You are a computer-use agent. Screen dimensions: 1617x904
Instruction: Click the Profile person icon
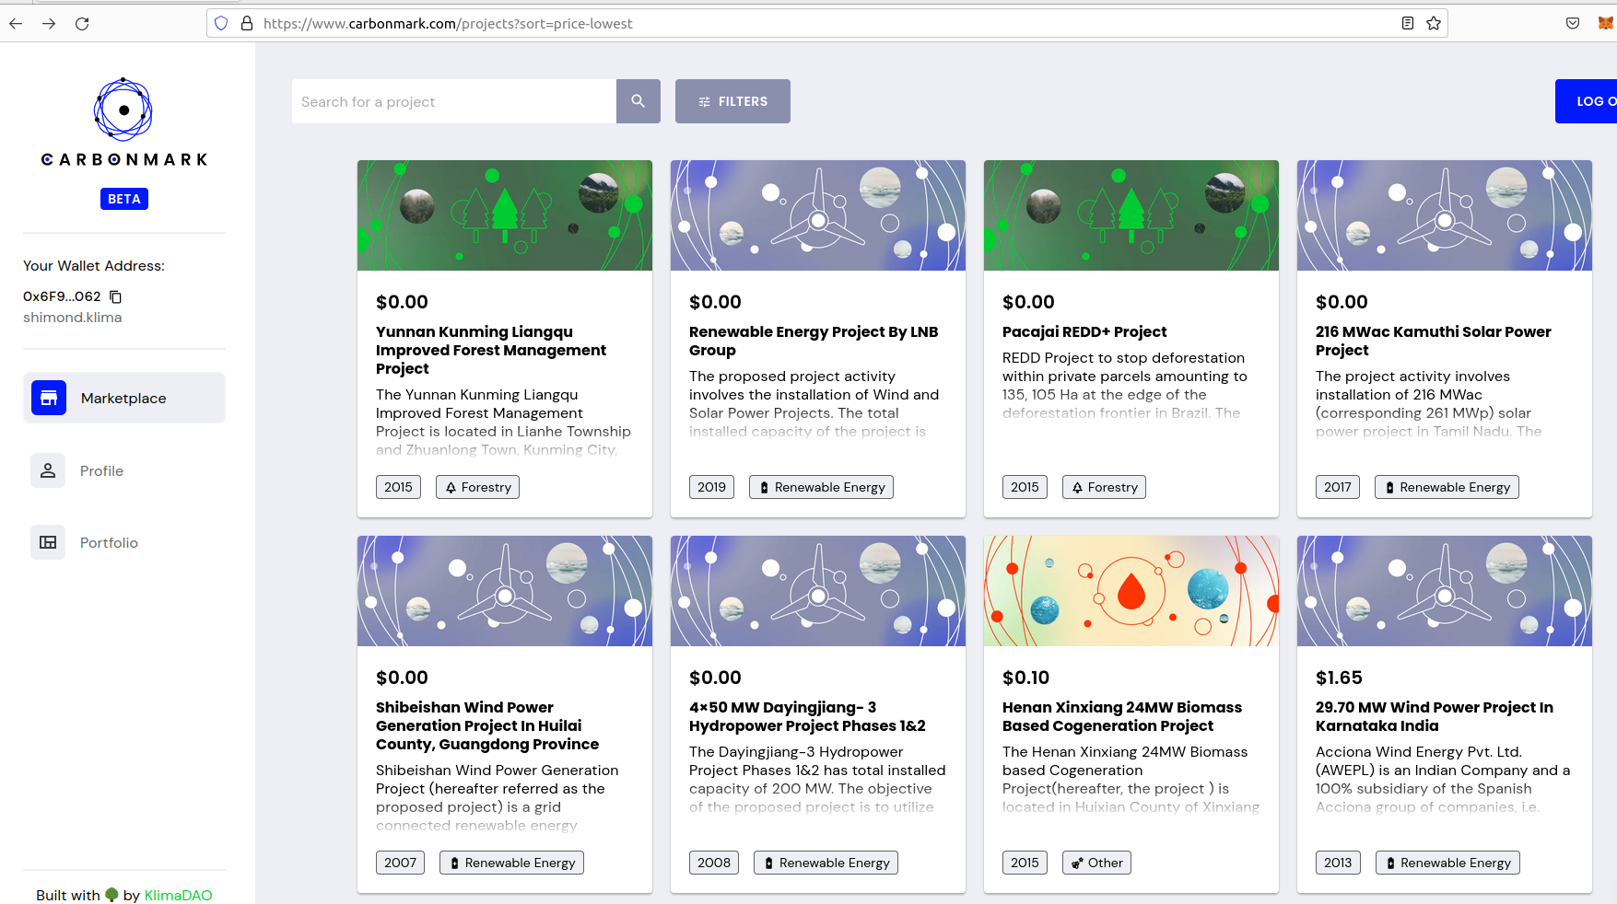pyautogui.click(x=48, y=470)
